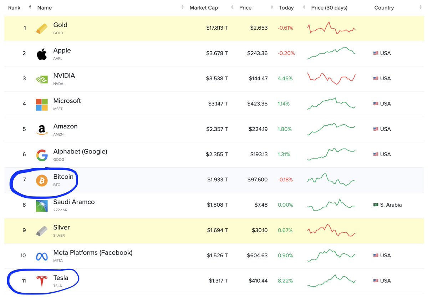This screenshot has width=428, height=298.
Task: Click the USA flag in NVIDIA row
Action: point(376,79)
